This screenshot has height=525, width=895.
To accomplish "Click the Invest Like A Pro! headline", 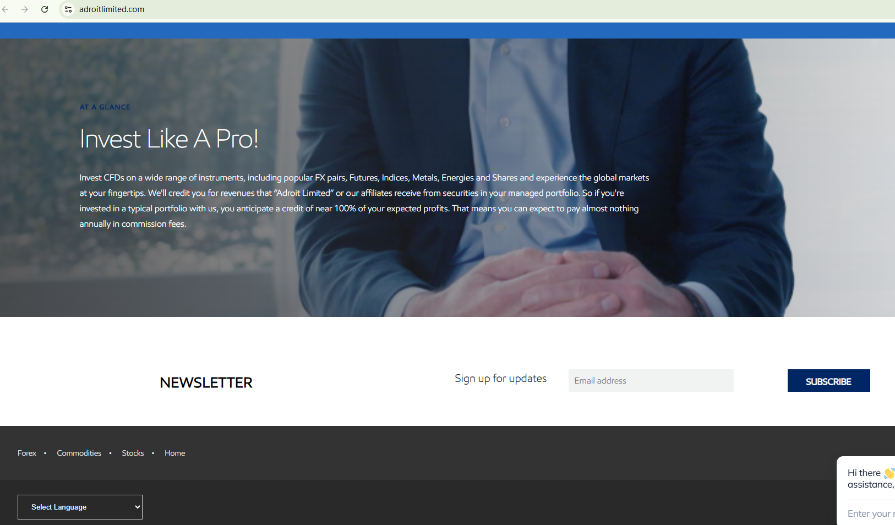I will [x=169, y=139].
